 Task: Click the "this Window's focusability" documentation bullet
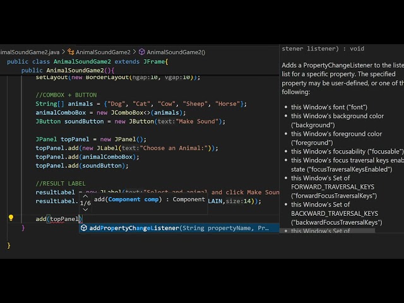(347, 151)
